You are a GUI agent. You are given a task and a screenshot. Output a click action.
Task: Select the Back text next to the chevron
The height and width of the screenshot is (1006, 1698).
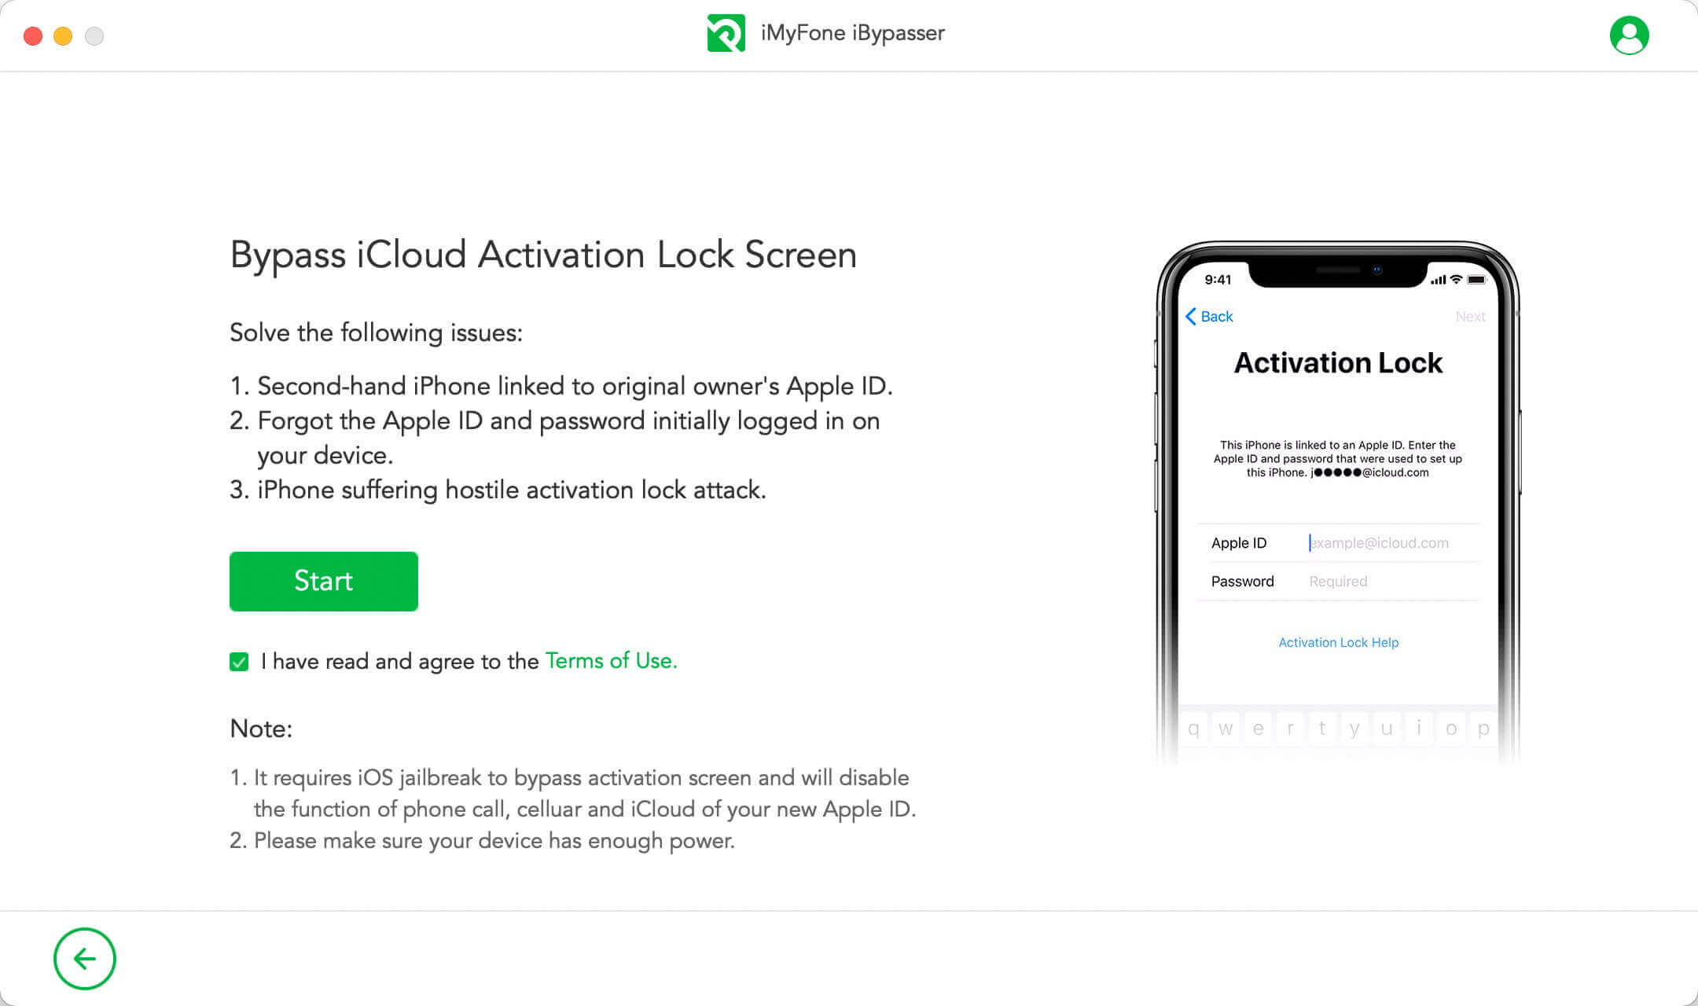(1217, 316)
